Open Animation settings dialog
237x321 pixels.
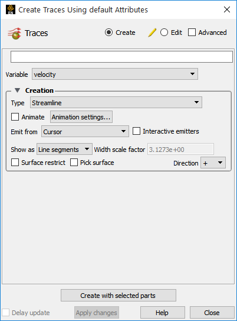pyautogui.click(x=81, y=117)
